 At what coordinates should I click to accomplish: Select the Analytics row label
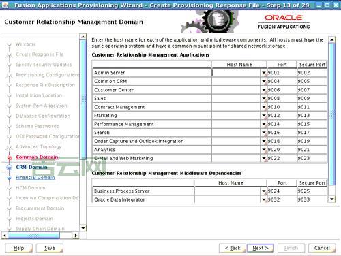pyautogui.click(x=104, y=150)
